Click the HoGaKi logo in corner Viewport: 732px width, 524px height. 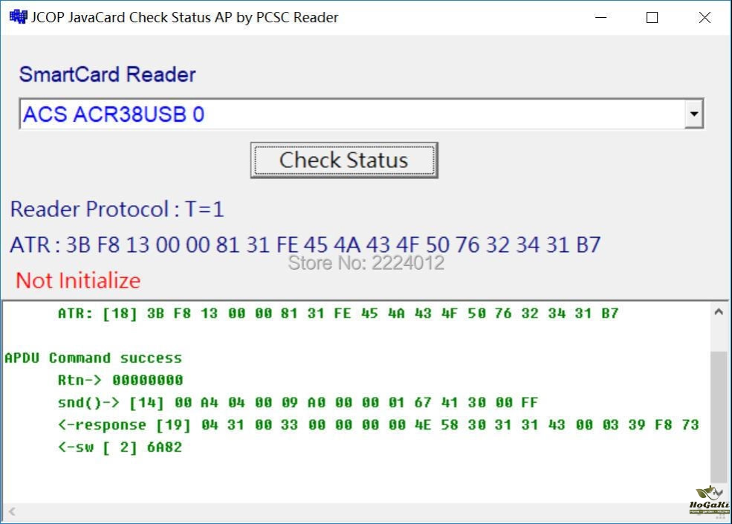[708, 501]
